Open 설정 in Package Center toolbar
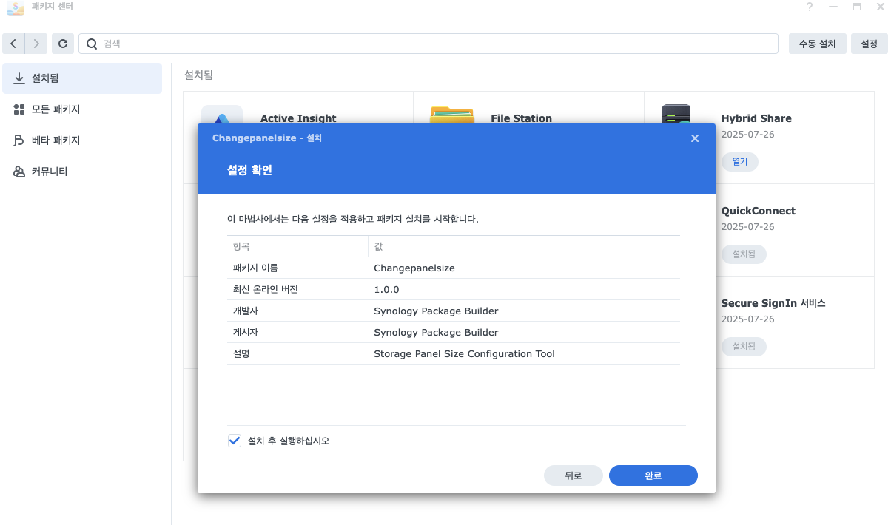Image resolution: width=891 pixels, height=525 pixels. point(870,44)
